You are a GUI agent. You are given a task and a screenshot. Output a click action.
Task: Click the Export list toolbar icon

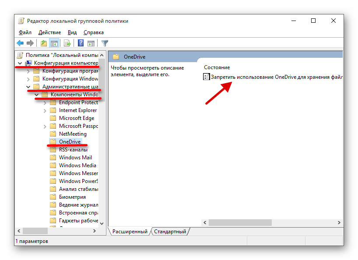[67, 43]
